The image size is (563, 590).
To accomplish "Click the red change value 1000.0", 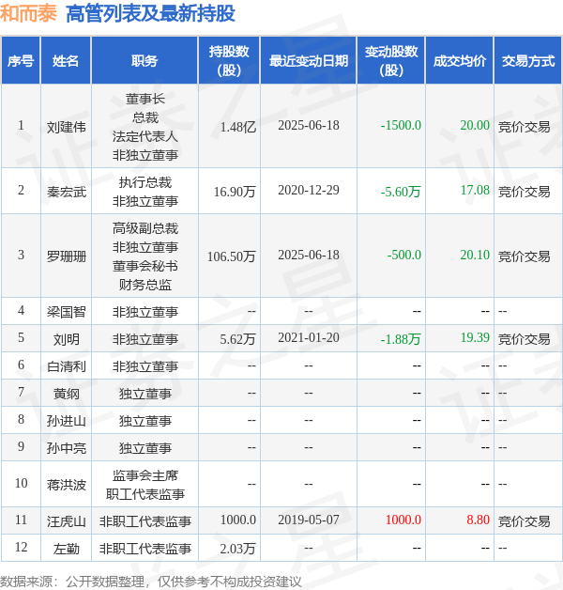I will (403, 520).
